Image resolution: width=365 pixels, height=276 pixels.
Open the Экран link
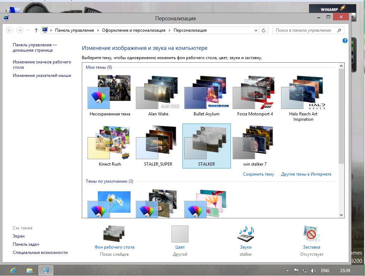(x=18, y=236)
